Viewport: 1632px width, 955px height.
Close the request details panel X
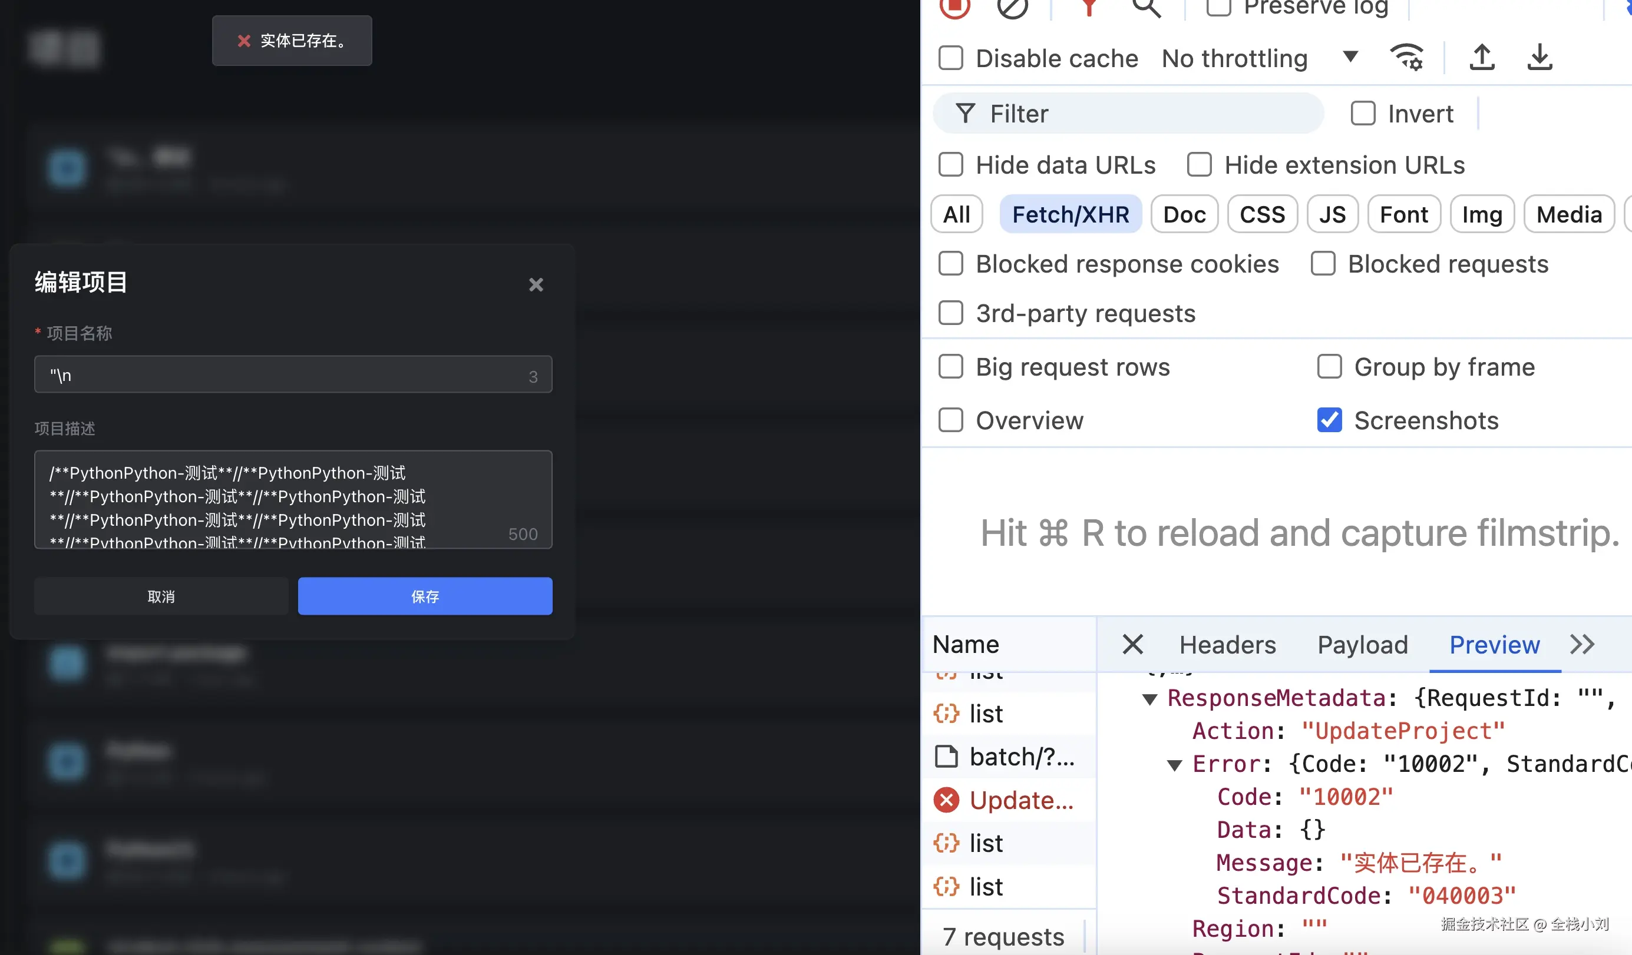click(x=1133, y=645)
